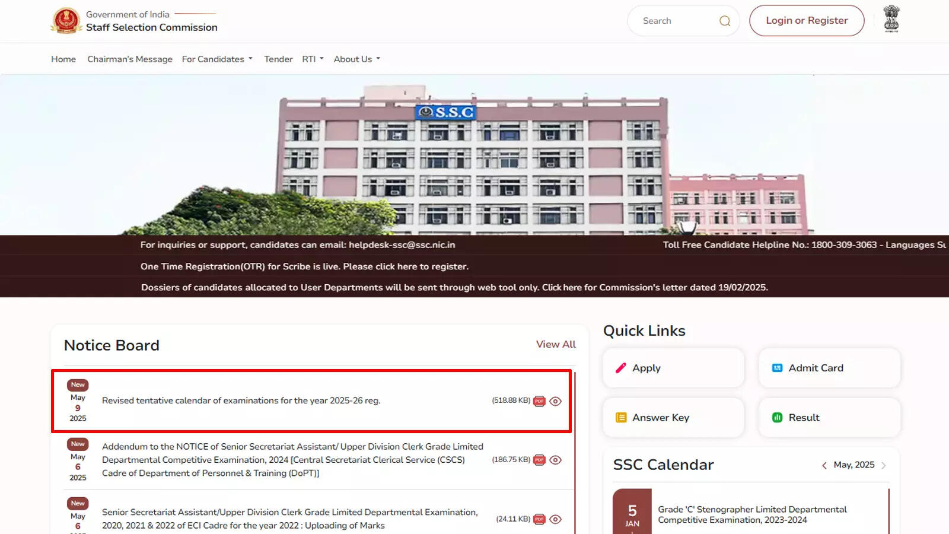
Task: Open the Answer Key quick link
Action: (673, 418)
